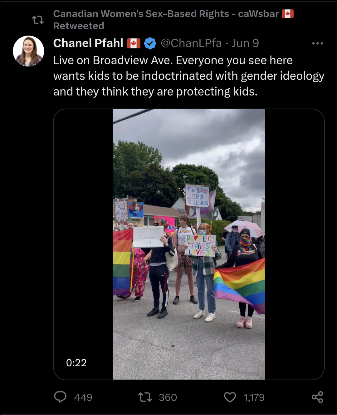Click the retweet icon below the video

(x=145, y=397)
